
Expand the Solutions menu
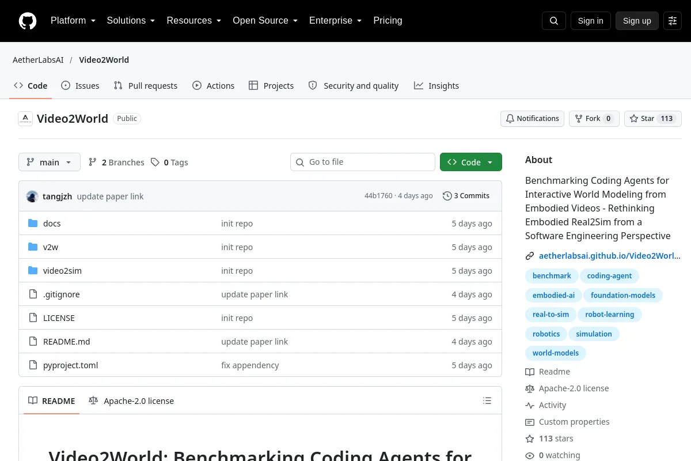(x=131, y=21)
